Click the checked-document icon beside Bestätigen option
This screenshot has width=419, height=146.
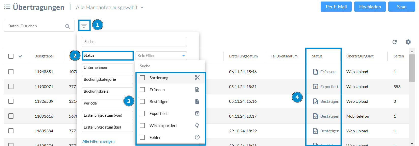pos(197,101)
